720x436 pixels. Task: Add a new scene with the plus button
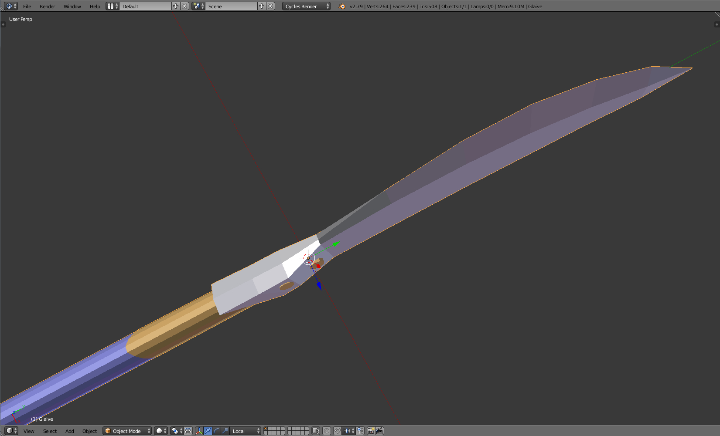[262, 6]
